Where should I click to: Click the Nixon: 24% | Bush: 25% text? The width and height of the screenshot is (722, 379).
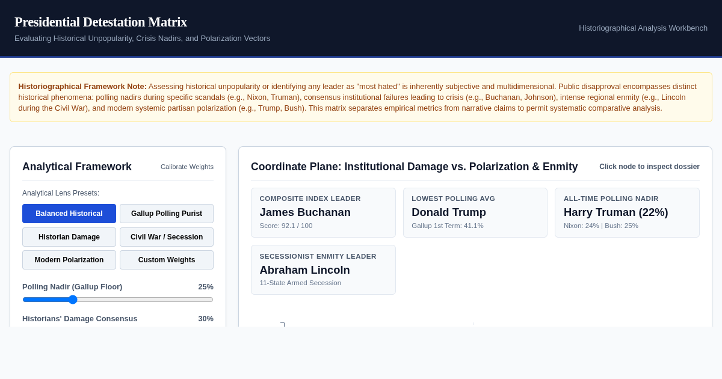(x=601, y=226)
